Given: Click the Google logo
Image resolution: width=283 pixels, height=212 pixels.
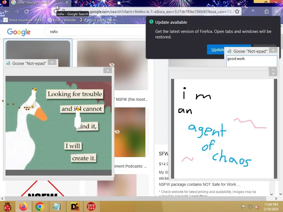Looking at the screenshot, I should pos(19,32).
